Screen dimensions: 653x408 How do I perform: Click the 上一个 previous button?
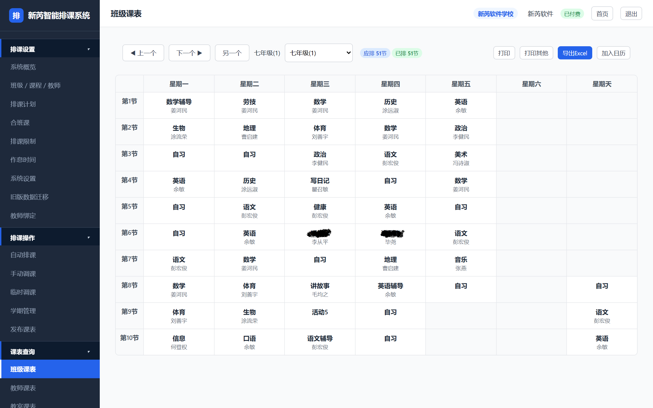[x=143, y=53]
